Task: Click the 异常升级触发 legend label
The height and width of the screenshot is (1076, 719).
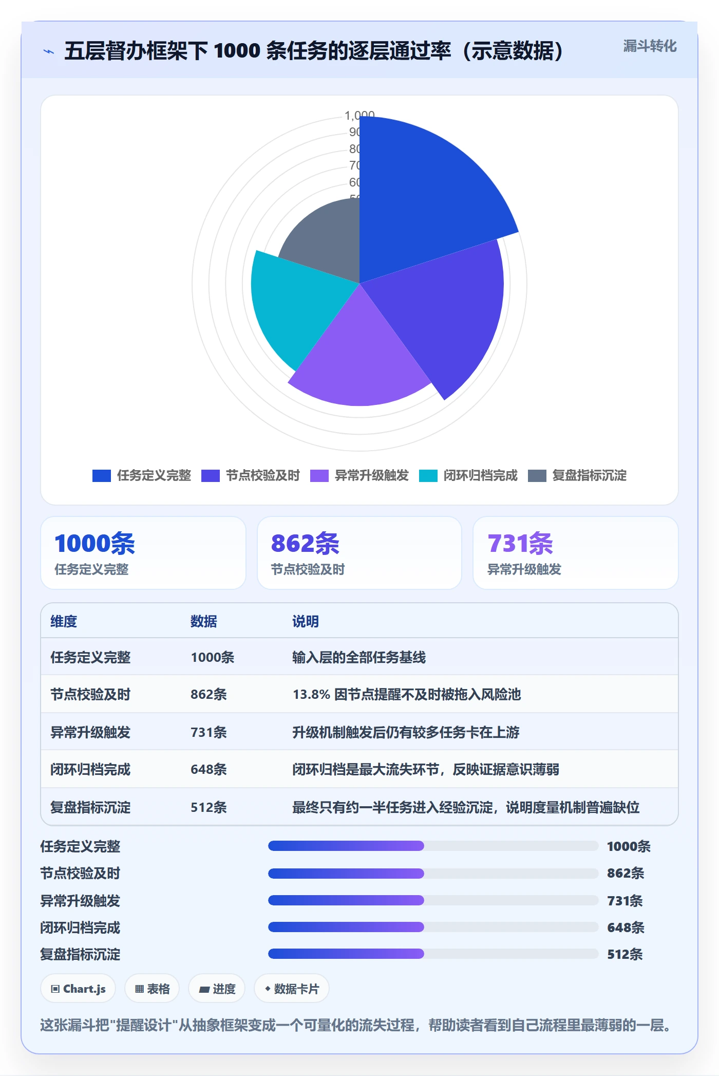Action: pos(372,476)
